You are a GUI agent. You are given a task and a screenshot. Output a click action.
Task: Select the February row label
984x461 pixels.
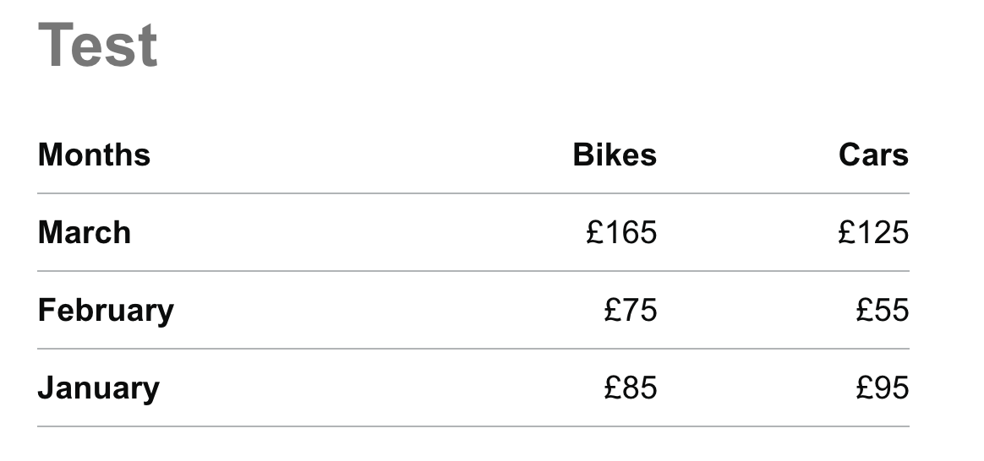[106, 311]
